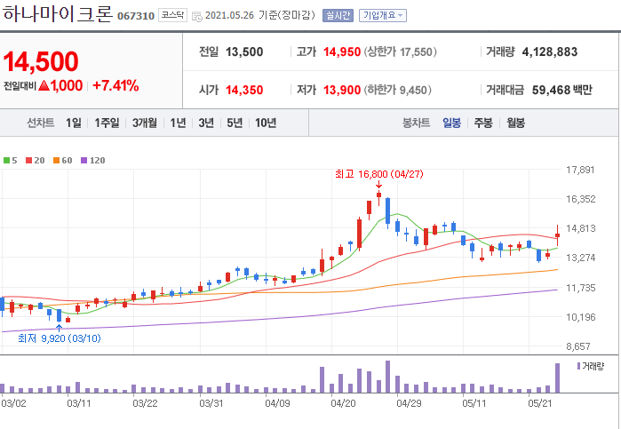Select the 3년 line chart tab
This screenshot has height=429, width=621.
coord(206,123)
